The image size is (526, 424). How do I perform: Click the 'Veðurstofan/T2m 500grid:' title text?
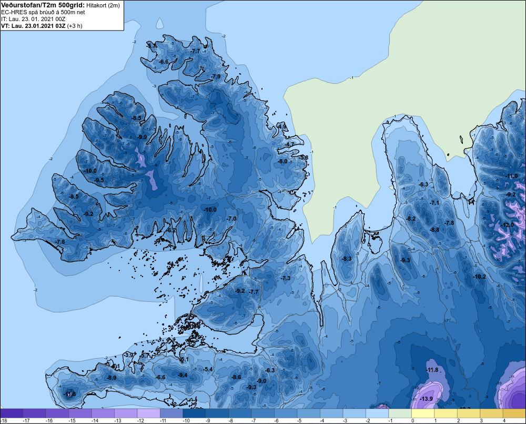click(43, 5)
